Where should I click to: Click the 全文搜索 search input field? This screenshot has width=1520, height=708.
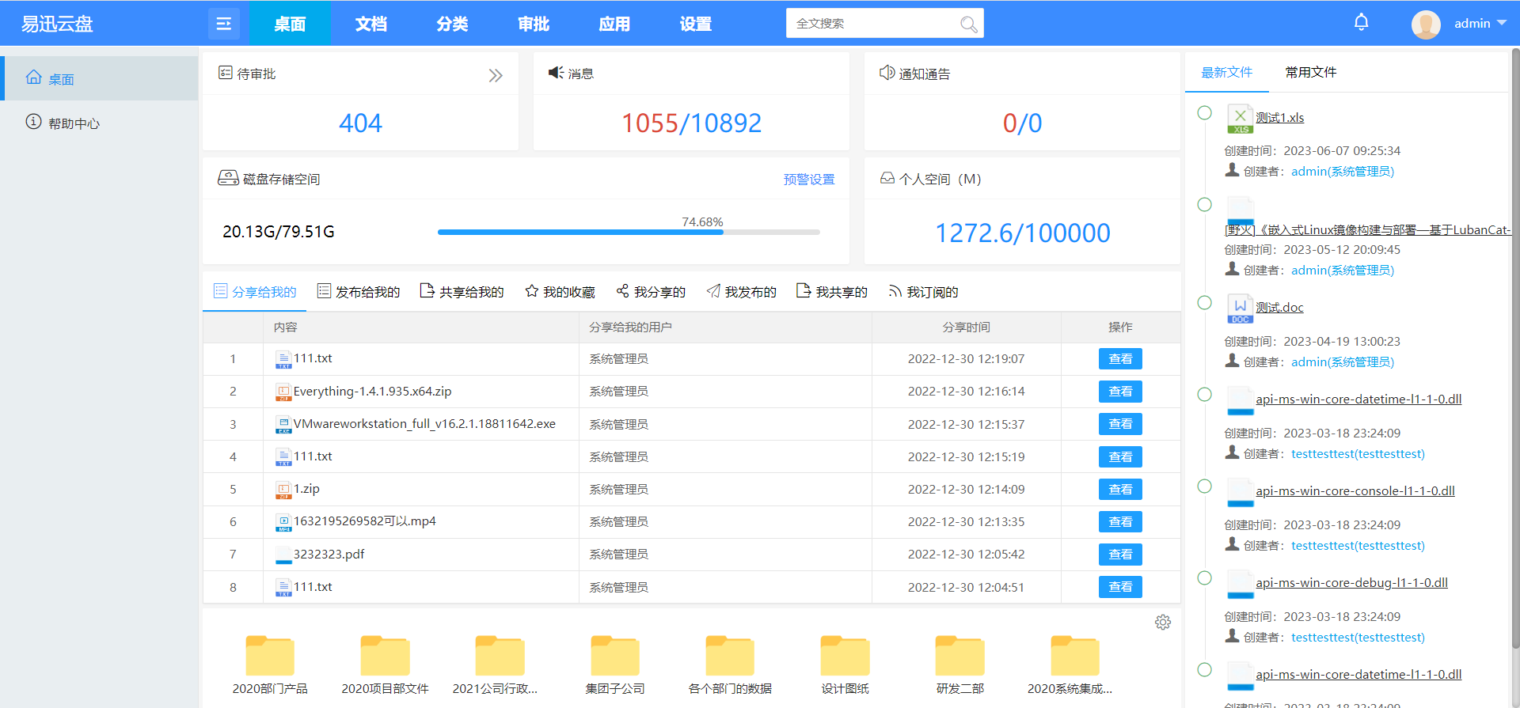(871, 24)
